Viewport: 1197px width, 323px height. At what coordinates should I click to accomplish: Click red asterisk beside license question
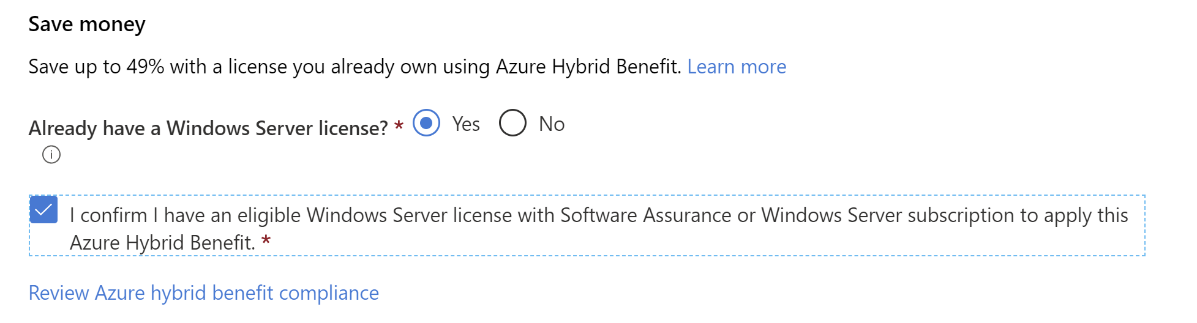tap(399, 126)
